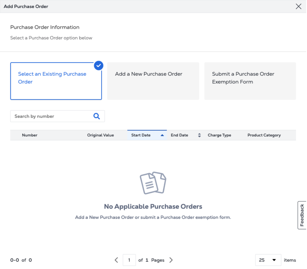Image resolution: width=307 pixels, height=269 pixels.
Task: Open the 25 items per page dropdown
Action: tap(268, 260)
